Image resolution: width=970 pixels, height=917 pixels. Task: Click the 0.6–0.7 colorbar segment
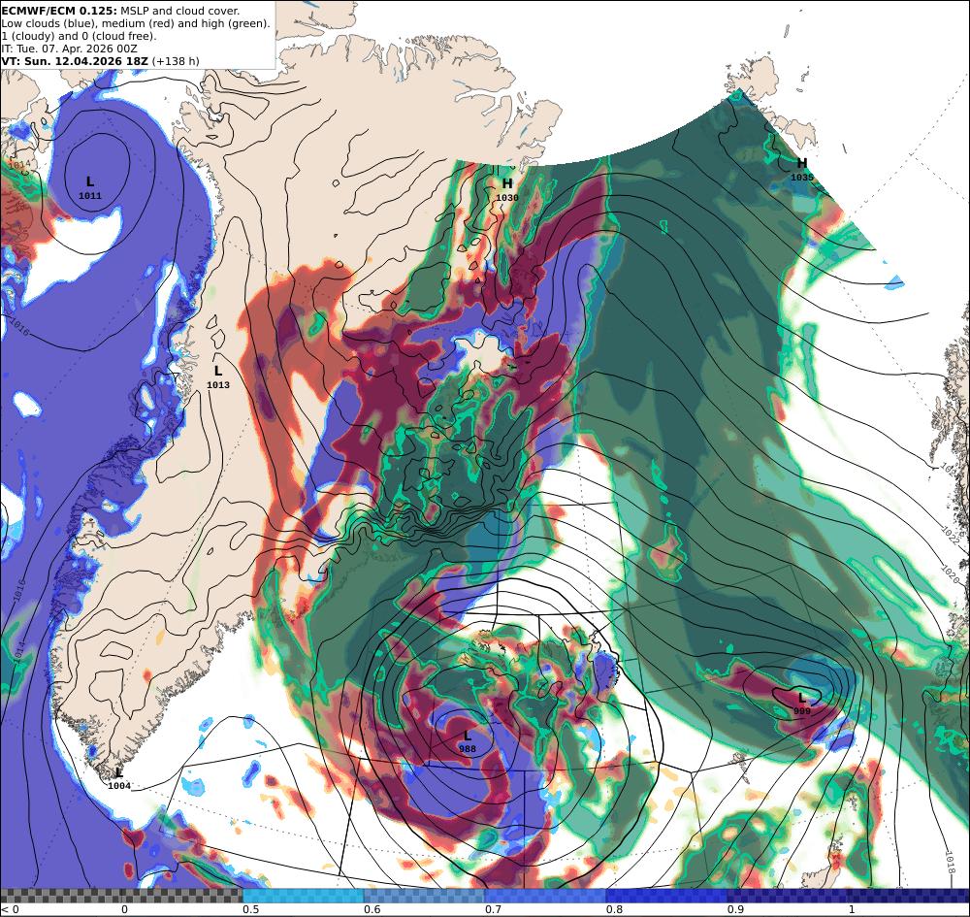pos(425,896)
